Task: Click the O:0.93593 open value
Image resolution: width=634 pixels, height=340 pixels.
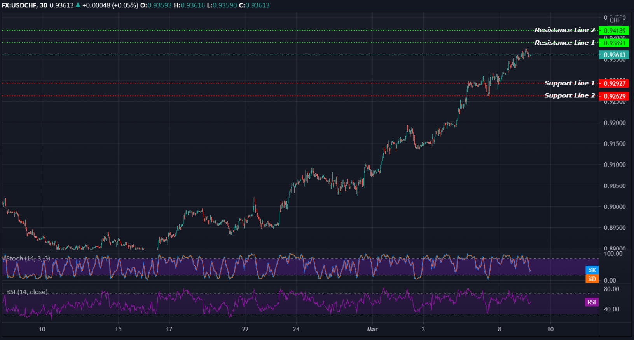Action: [x=156, y=5]
